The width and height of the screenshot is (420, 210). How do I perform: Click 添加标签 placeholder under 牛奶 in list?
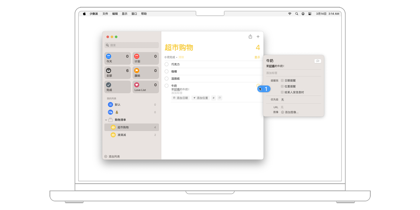(x=177, y=93)
